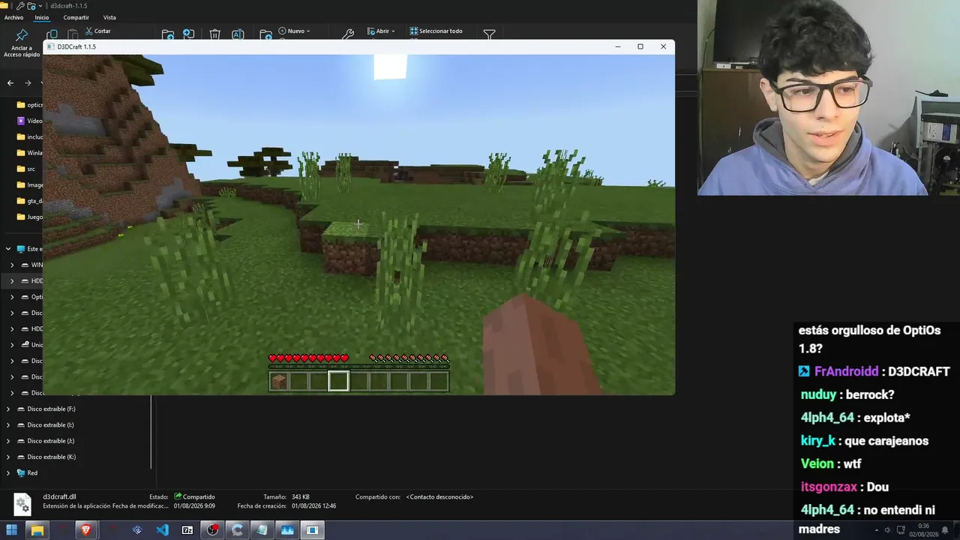Viewport: 960px width, 540px height.
Task: Switch to the Compartir ribbon tab
Action: point(76,17)
